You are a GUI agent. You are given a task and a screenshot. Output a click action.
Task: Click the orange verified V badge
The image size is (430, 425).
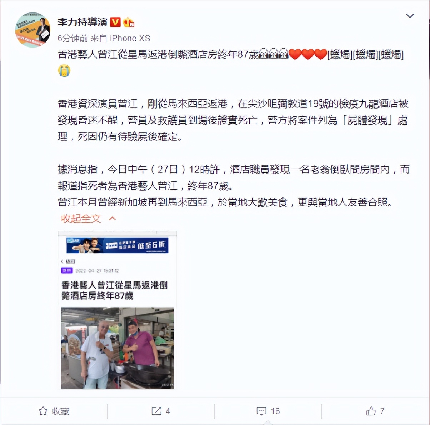click(115, 22)
